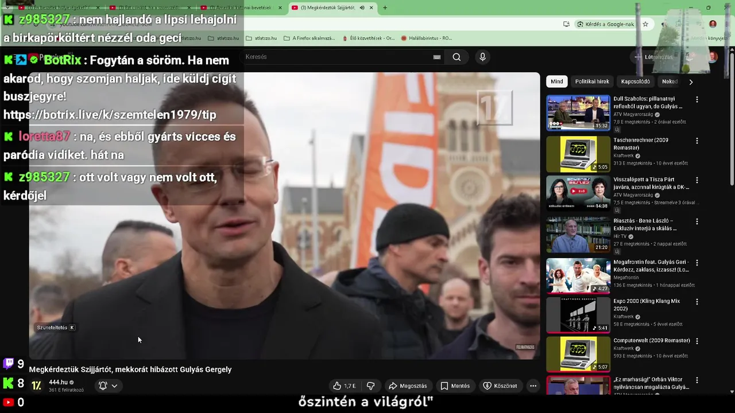This screenshot has height=413, width=735.
Task: Click the YouTube search magnifier button
Action: (x=457, y=57)
